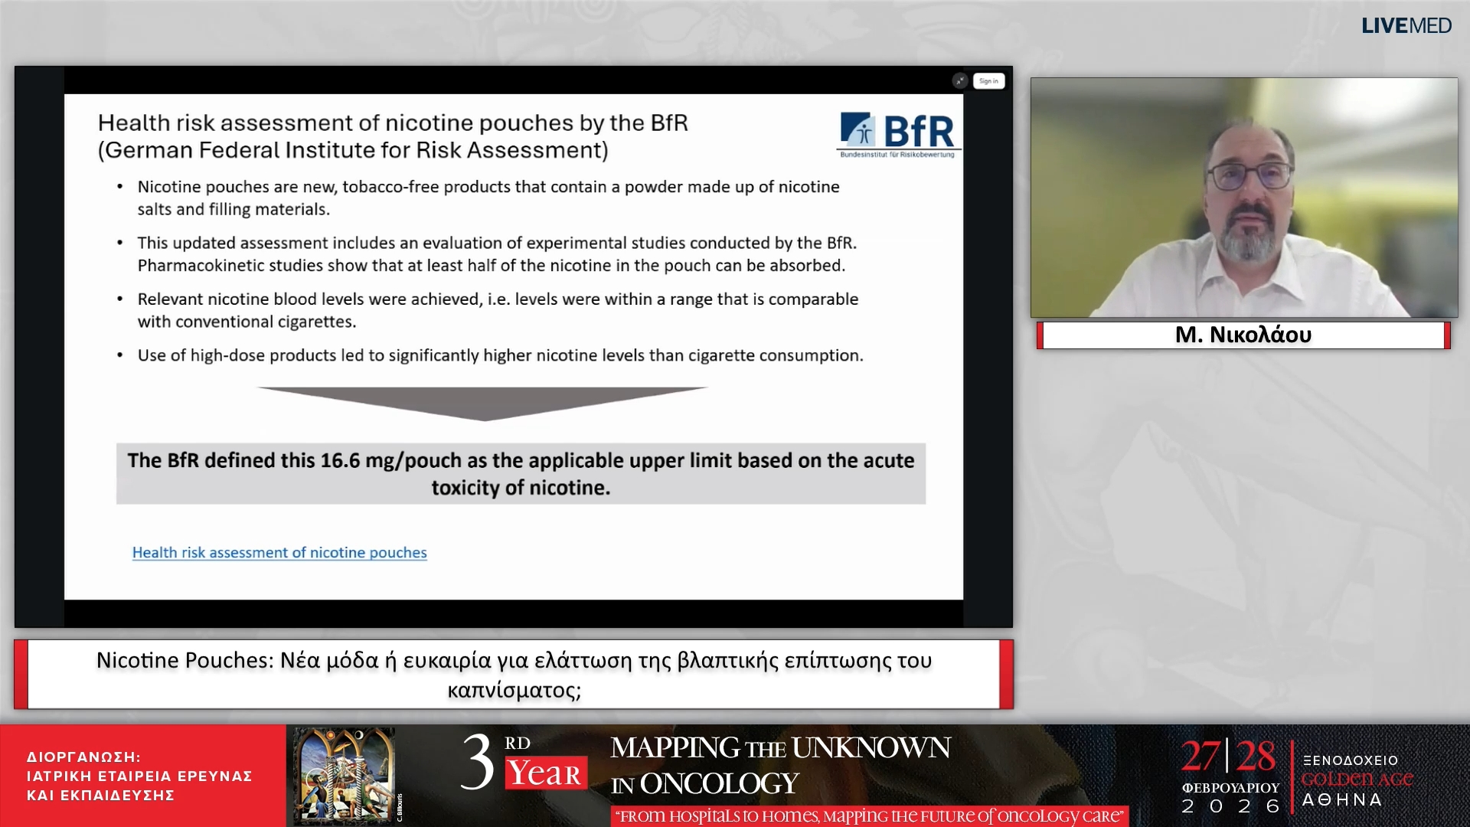The image size is (1470, 827).
Task: Open the Health risk assessment hyperlink
Action: pyautogui.click(x=279, y=552)
